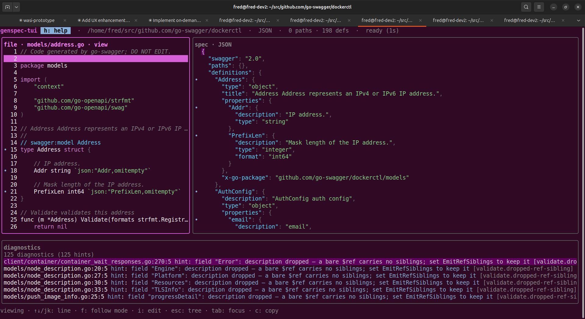Click the 'h: help' badge
The height and width of the screenshot is (319, 585).
pos(55,30)
